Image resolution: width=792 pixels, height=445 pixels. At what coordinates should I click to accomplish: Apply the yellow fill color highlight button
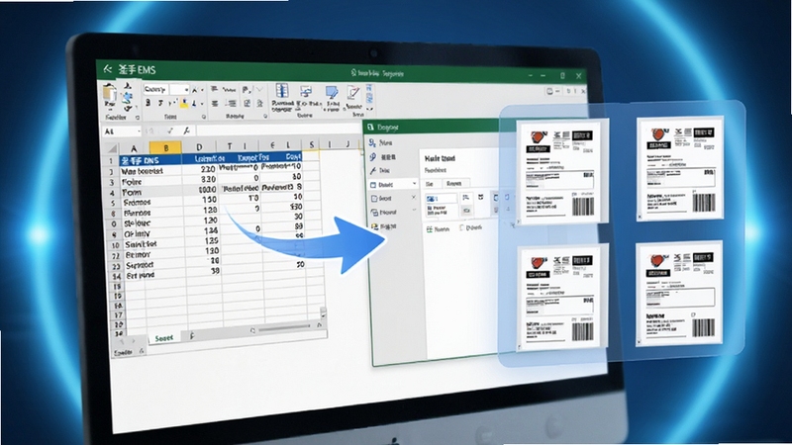point(184,104)
